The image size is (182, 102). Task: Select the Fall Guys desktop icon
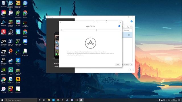(18, 23)
